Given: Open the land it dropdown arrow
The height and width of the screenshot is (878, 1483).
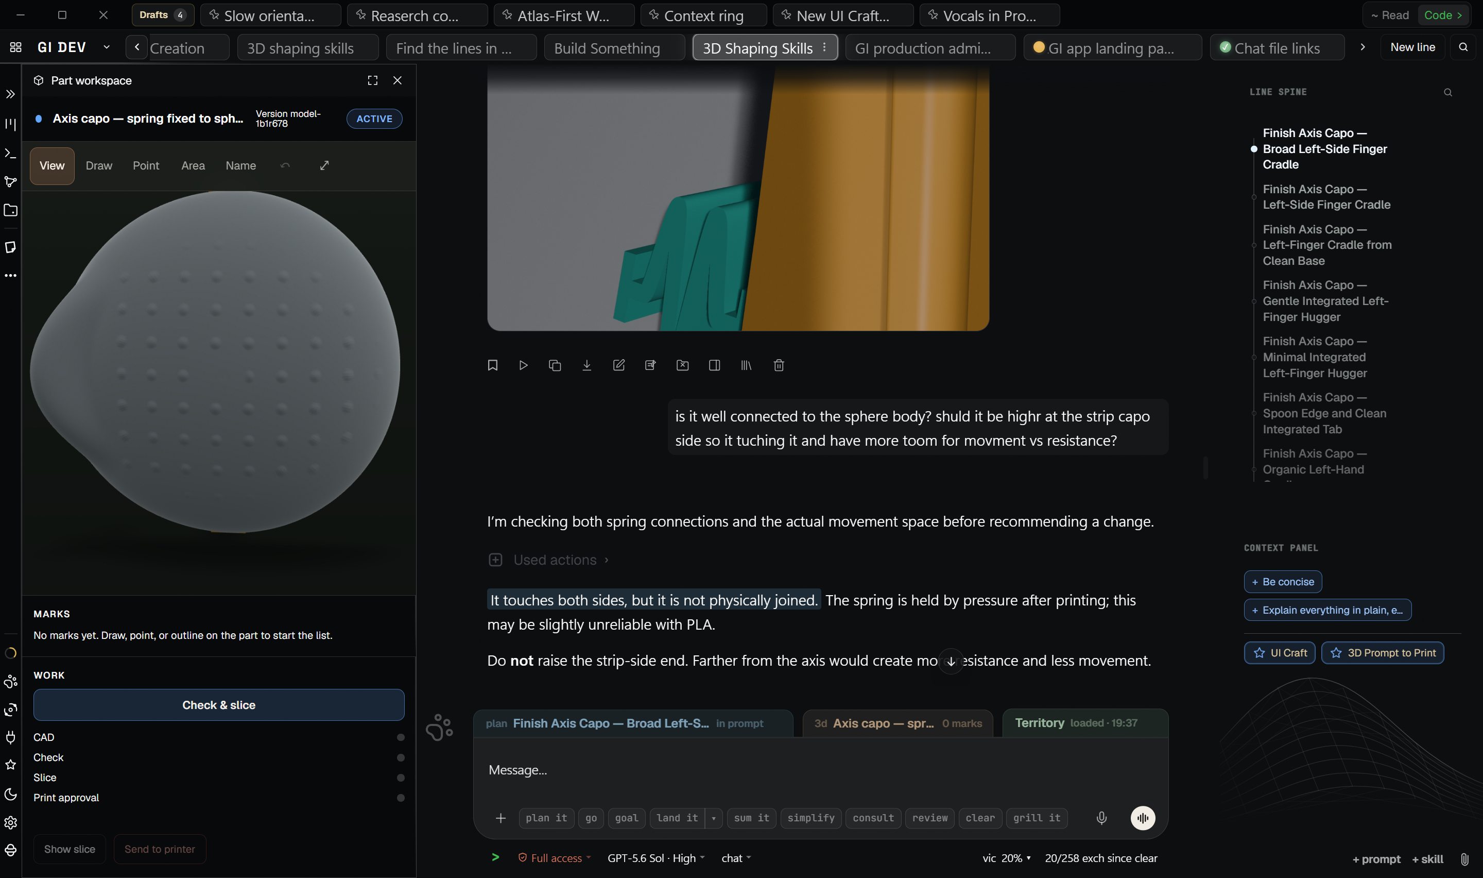Looking at the screenshot, I should tap(713, 818).
